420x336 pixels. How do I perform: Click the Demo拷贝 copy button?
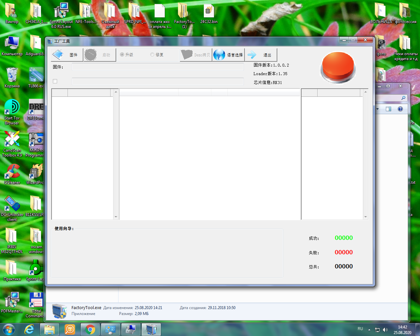(196, 55)
